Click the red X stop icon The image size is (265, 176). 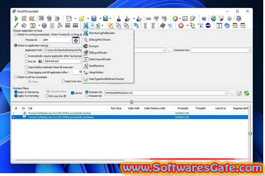coord(181,26)
